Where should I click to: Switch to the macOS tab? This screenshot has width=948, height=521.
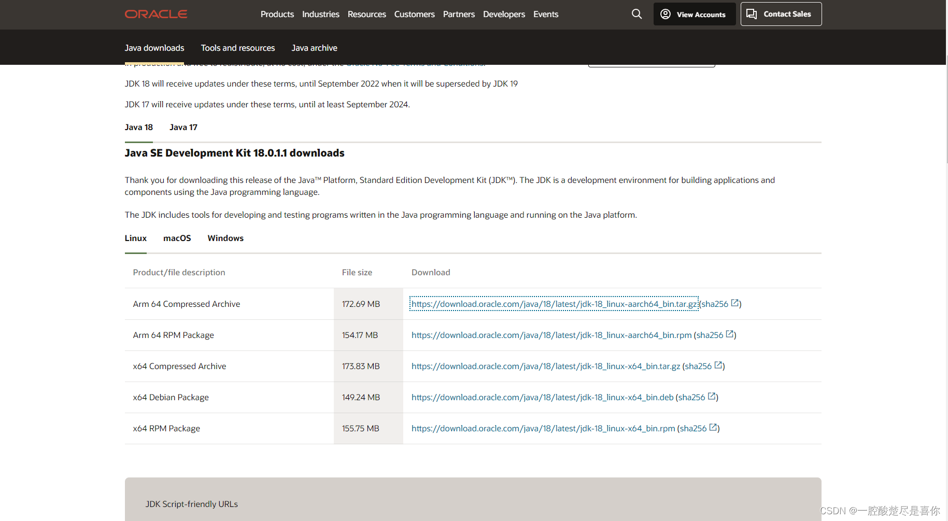coord(177,238)
